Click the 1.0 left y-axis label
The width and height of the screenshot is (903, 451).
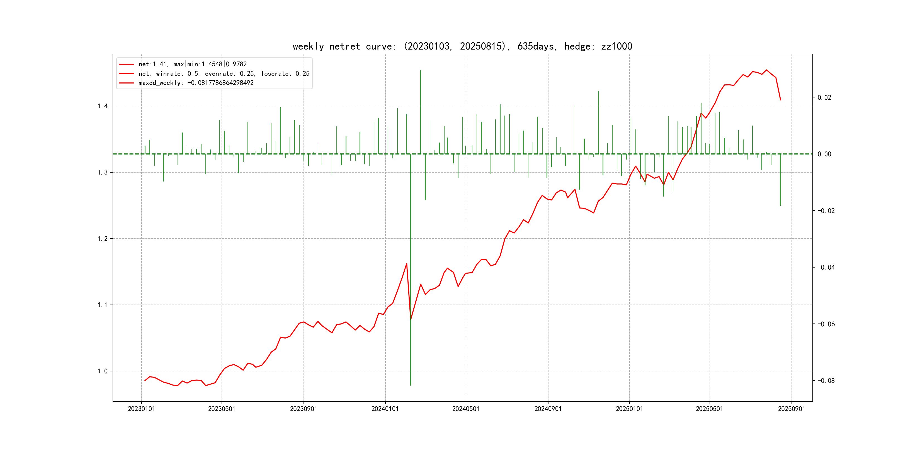click(102, 371)
